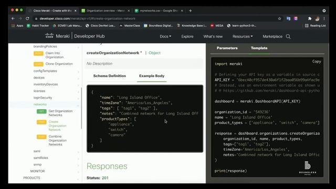The height and width of the screenshot is (189, 336).
Task: Bookmark page with the star icon
Action: (279, 19)
